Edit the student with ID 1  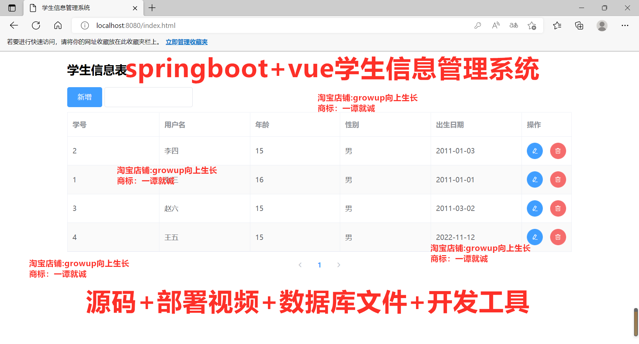(x=535, y=180)
